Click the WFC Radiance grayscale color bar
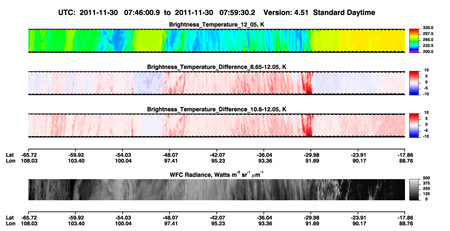The width and height of the screenshot is (450, 231). pyautogui.click(x=414, y=189)
